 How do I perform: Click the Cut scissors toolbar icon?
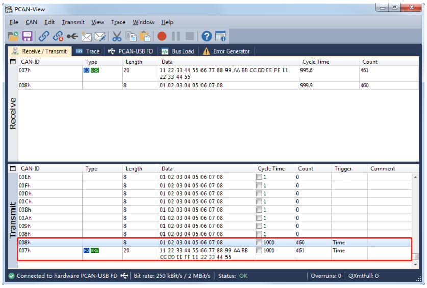[117, 36]
